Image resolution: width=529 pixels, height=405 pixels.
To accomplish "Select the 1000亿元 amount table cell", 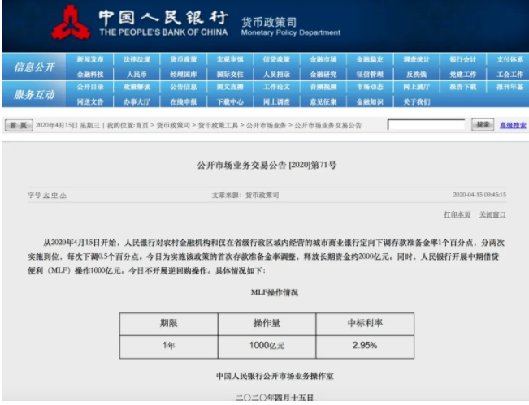I will [x=267, y=347].
